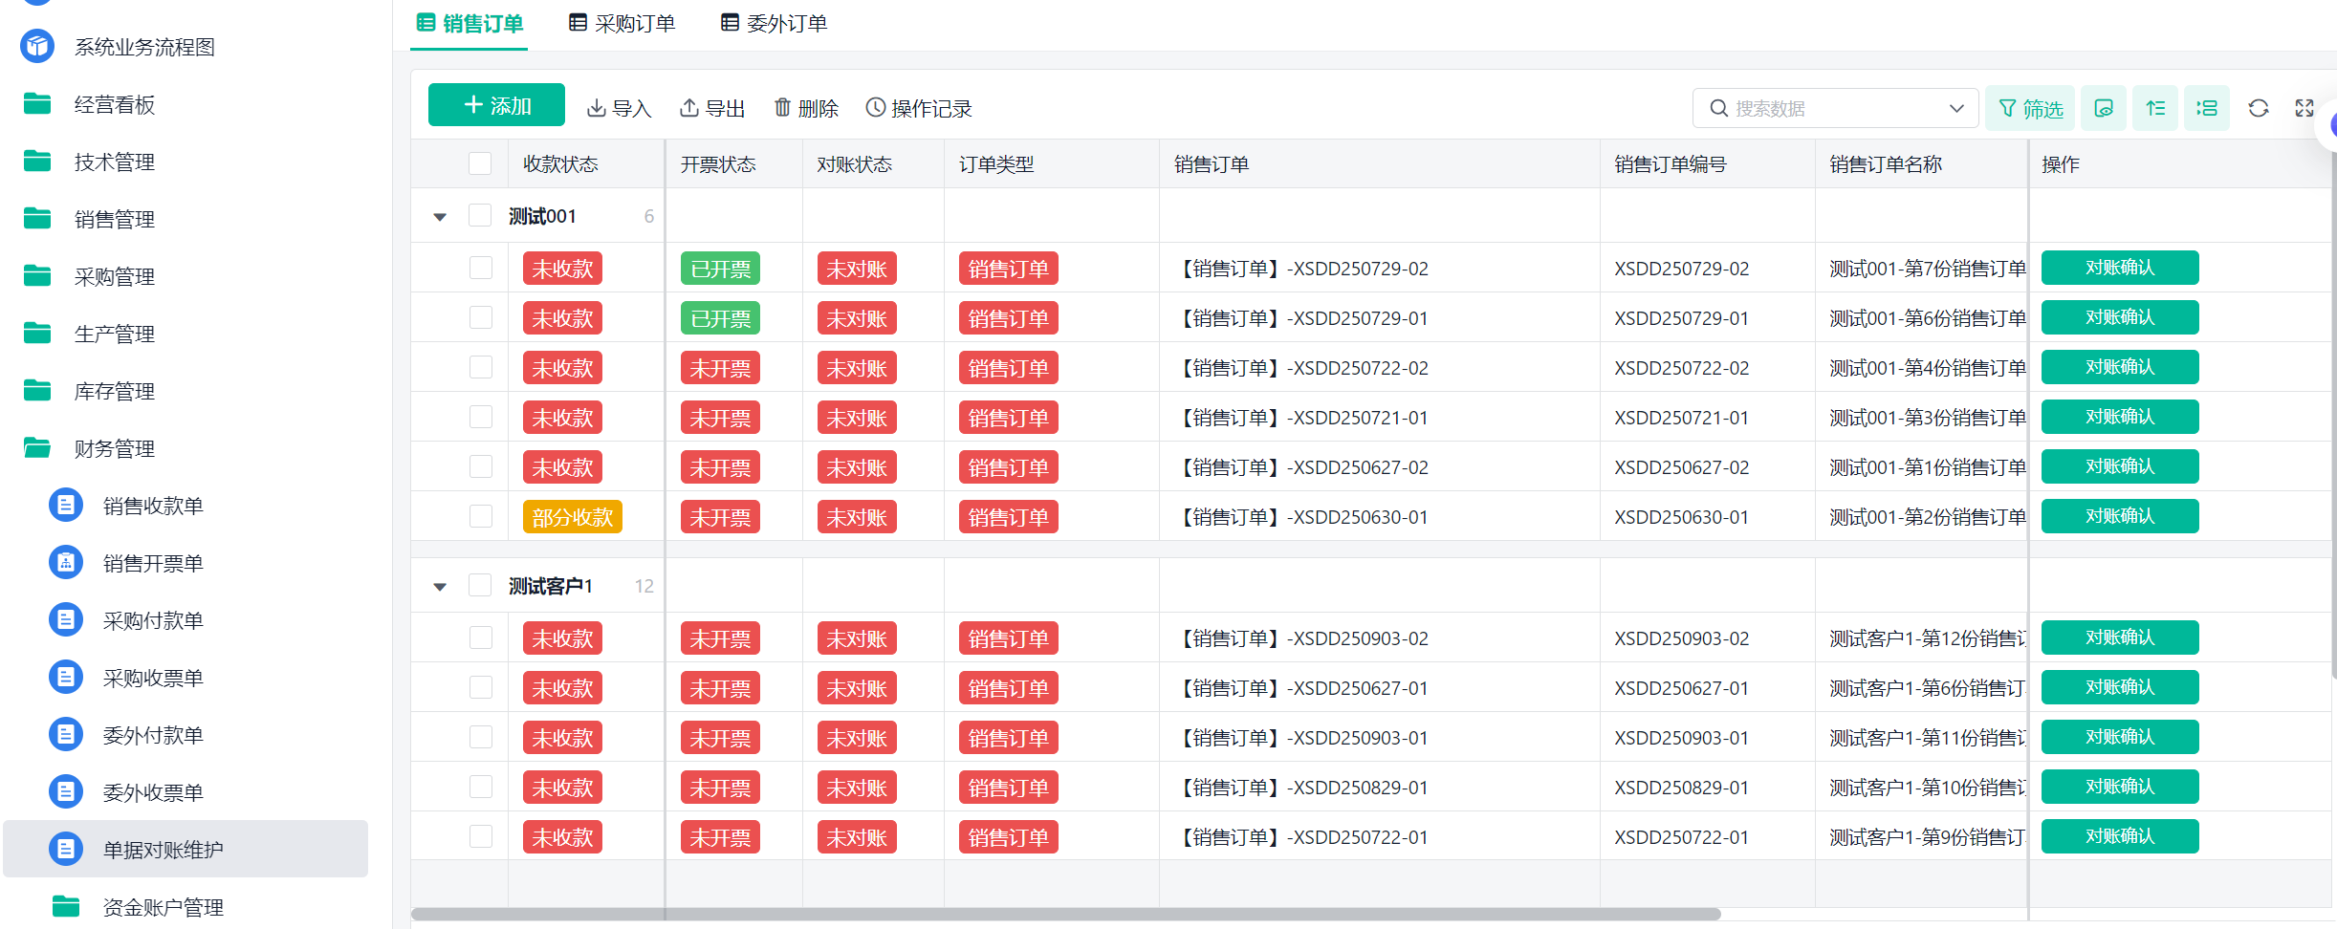
Task: Tick the header select-all checkbox
Action: click(480, 163)
